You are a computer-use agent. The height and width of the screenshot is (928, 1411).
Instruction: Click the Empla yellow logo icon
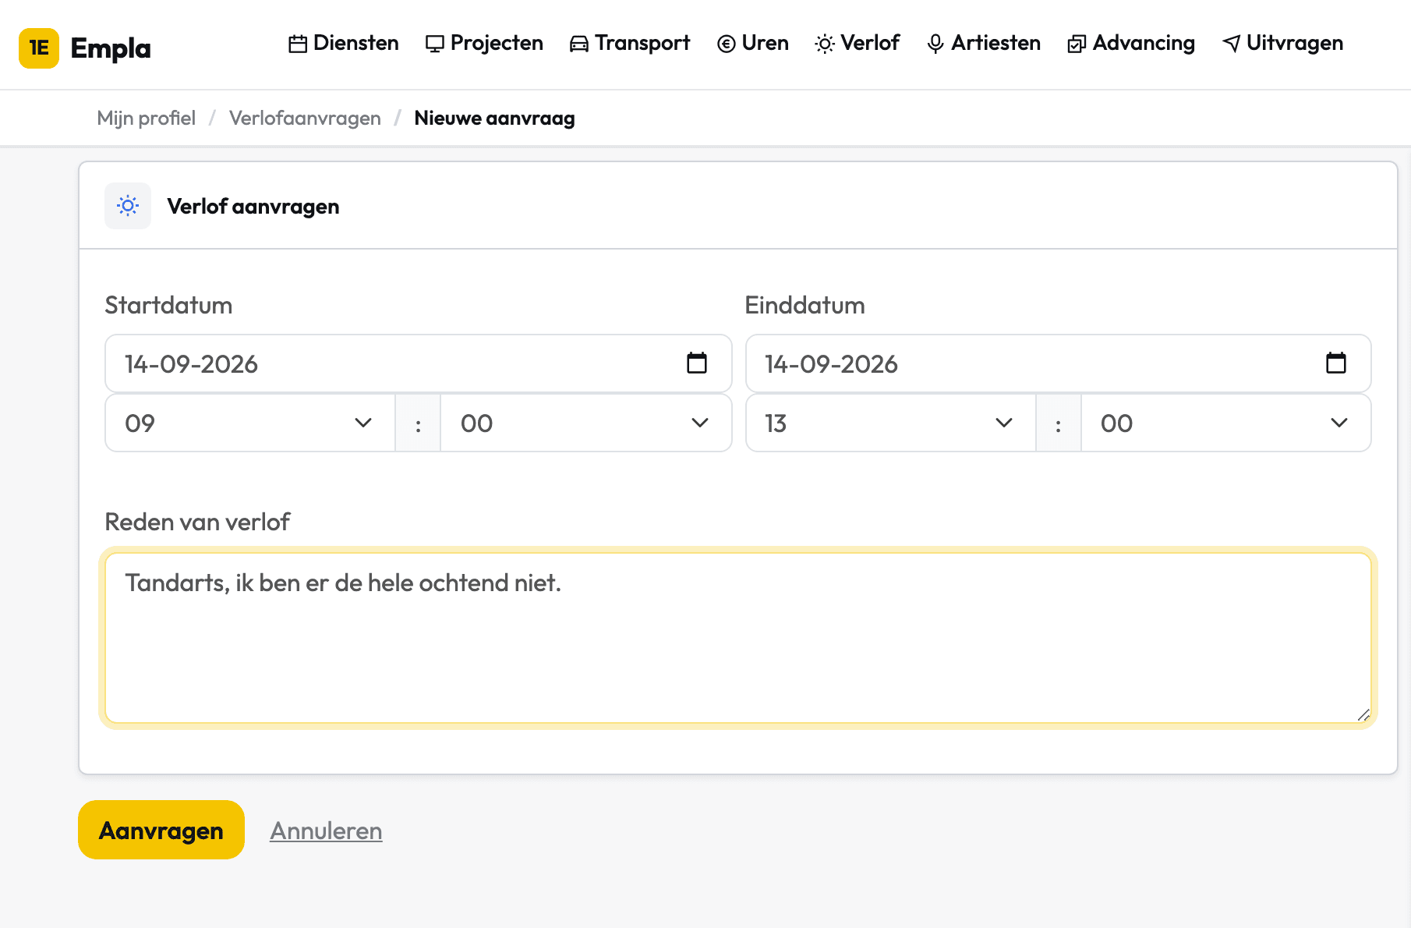pos(39,48)
